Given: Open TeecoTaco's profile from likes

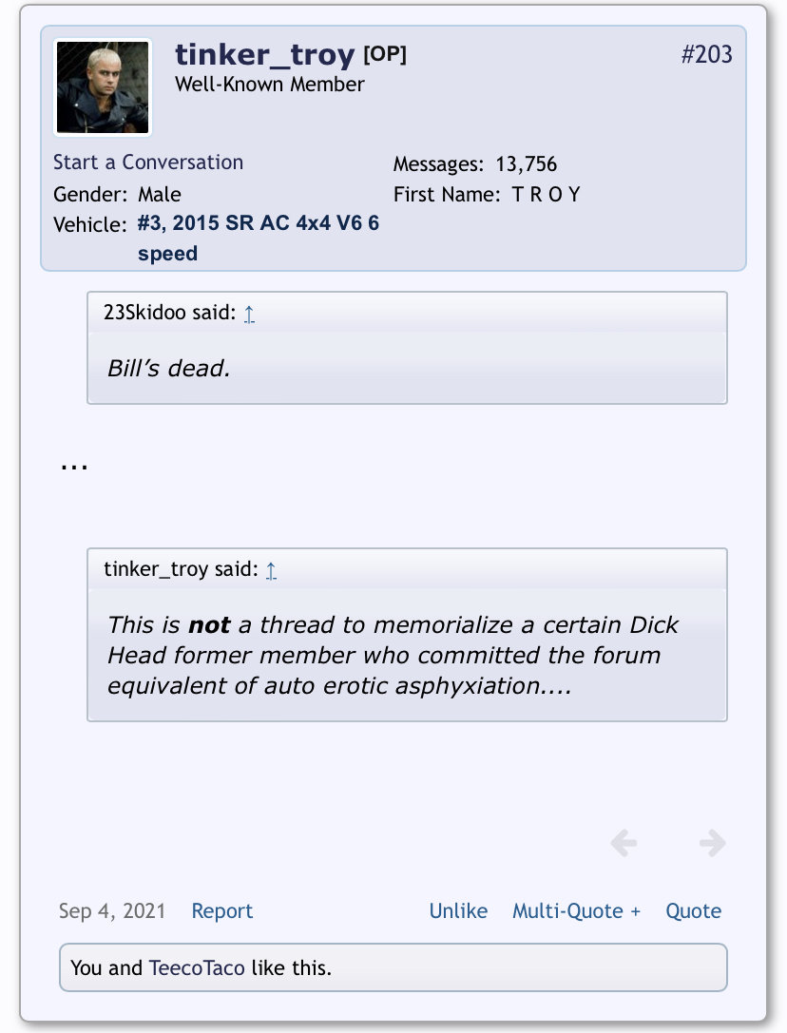Looking at the screenshot, I should click(197, 967).
